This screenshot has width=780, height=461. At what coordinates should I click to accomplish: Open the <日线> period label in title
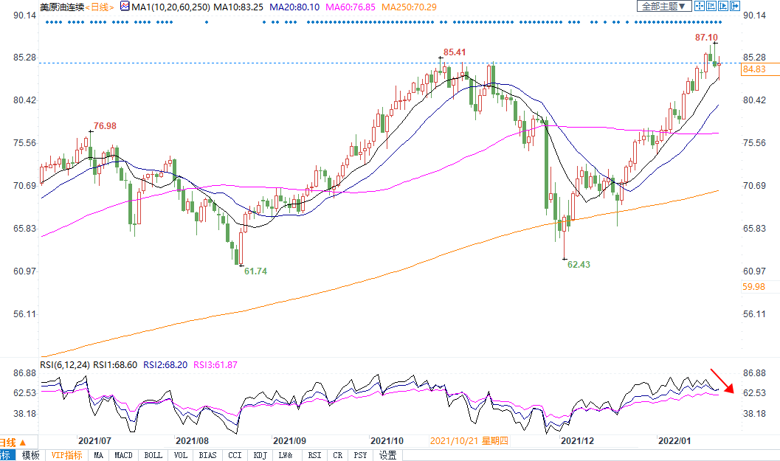[97, 6]
